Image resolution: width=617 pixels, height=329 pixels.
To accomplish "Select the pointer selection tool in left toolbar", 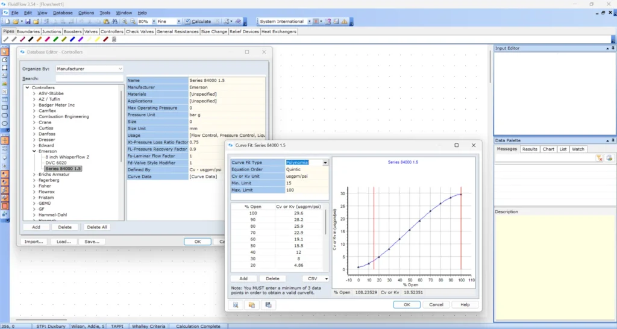I will pyautogui.click(x=5, y=52).
